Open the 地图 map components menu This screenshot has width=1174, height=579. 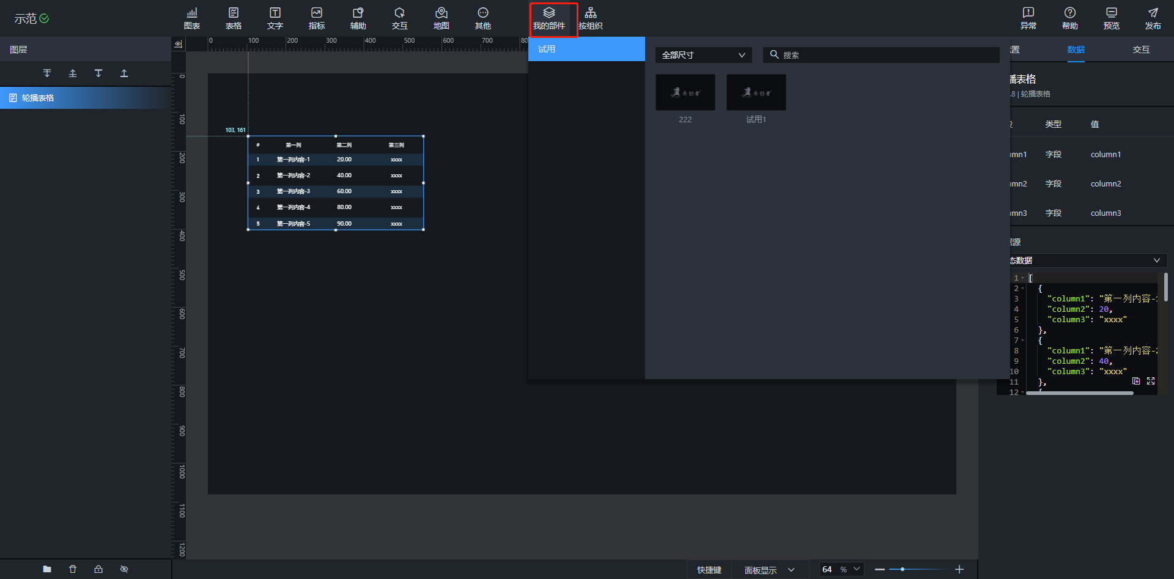pyautogui.click(x=441, y=18)
